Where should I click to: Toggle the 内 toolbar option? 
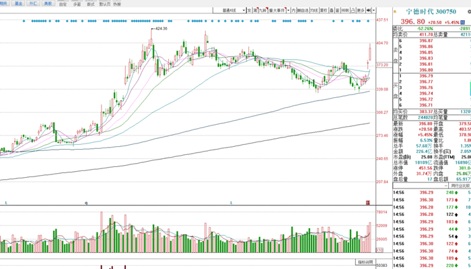(x=293, y=11)
